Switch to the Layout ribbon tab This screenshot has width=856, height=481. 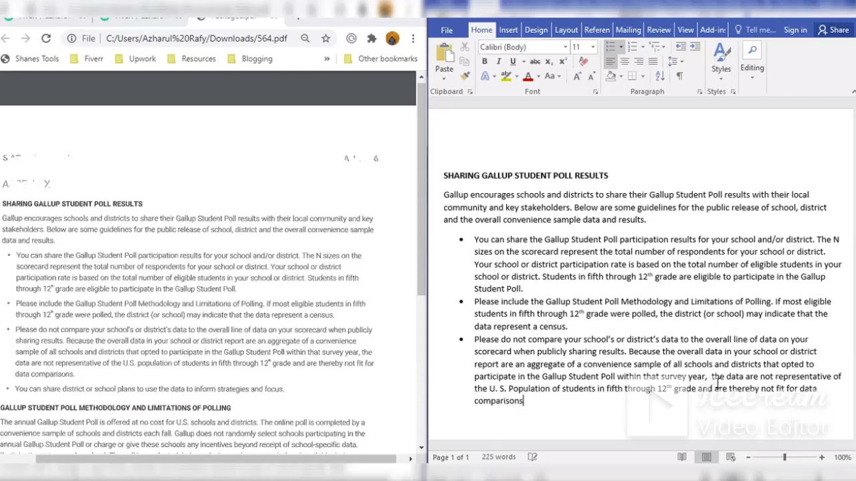tap(566, 30)
